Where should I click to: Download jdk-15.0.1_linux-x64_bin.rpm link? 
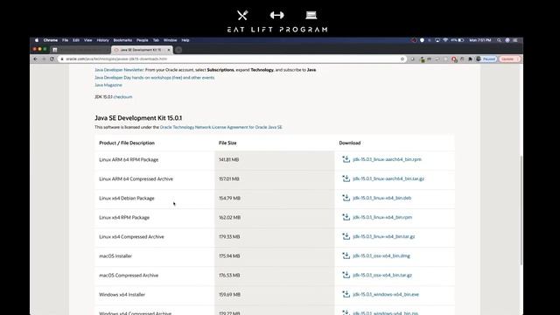coord(382,217)
